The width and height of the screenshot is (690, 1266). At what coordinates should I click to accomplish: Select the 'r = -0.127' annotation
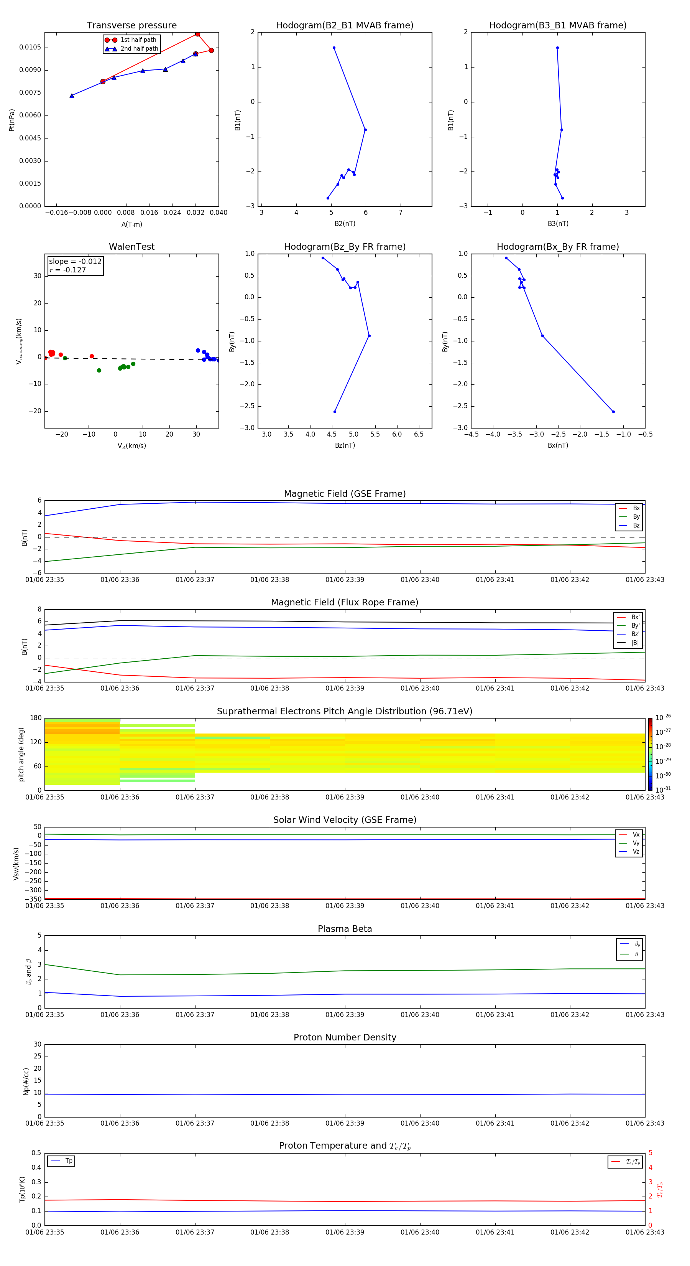(x=68, y=270)
